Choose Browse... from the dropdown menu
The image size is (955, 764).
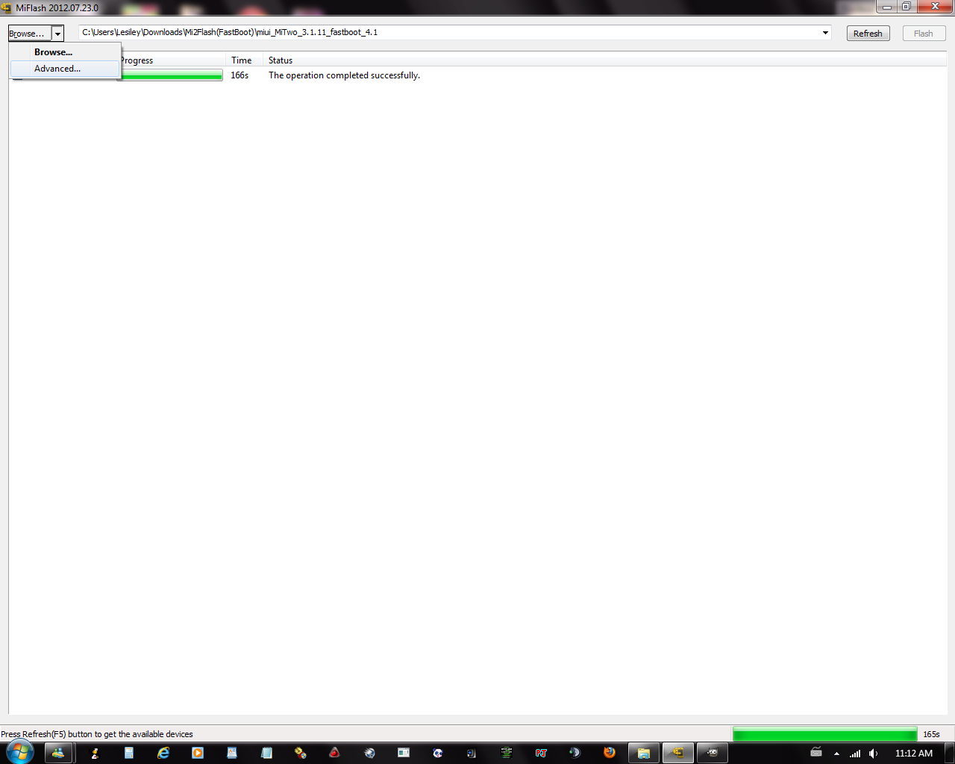65,52
